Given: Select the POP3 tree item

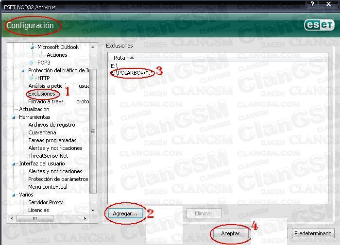Looking at the screenshot, I should [x=44, y=63].
